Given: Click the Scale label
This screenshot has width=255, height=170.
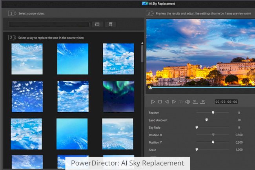Looking at the screenshot, I should pos(152,150).
